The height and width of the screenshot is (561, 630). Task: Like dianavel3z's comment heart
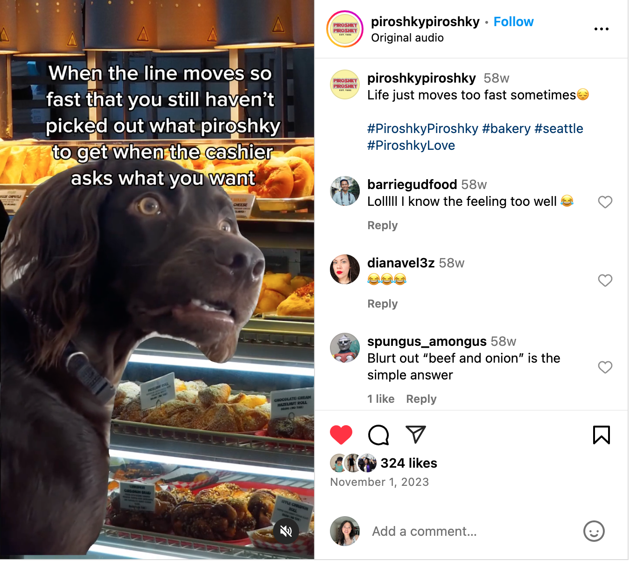(x=605, y=280)
